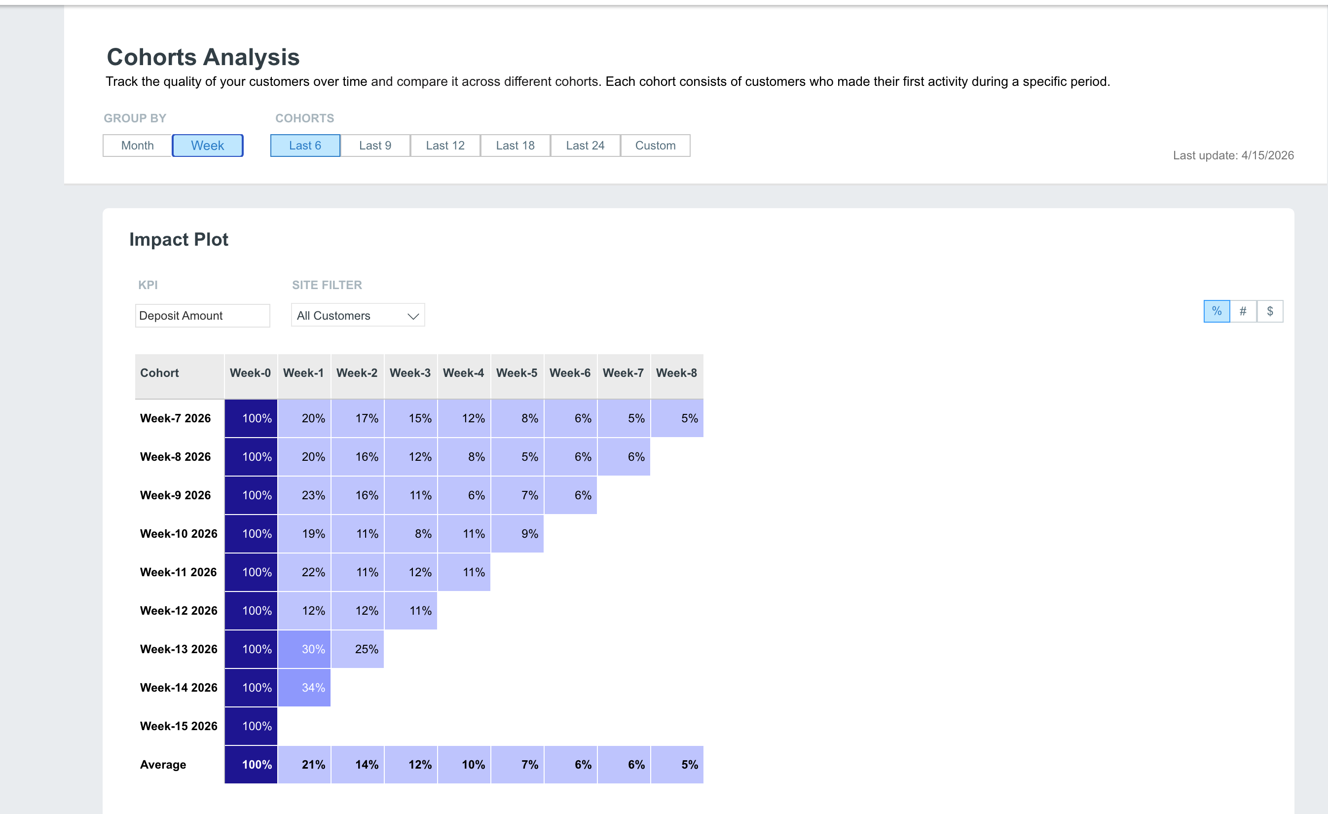Click the Week-0 column header
The width and height of the screenshot is (1328, 814).
point(251,373)
